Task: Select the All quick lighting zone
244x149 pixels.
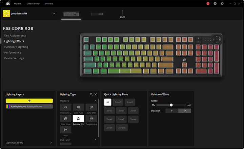Action: [107, 102]
